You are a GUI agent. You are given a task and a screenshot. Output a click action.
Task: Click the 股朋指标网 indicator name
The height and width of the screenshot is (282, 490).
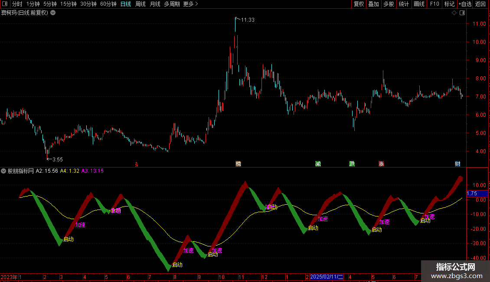click(x=21, y=171)
